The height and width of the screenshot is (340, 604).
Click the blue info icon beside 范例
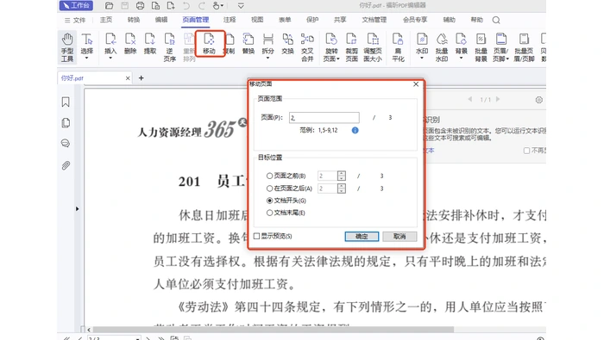[355, 131]
